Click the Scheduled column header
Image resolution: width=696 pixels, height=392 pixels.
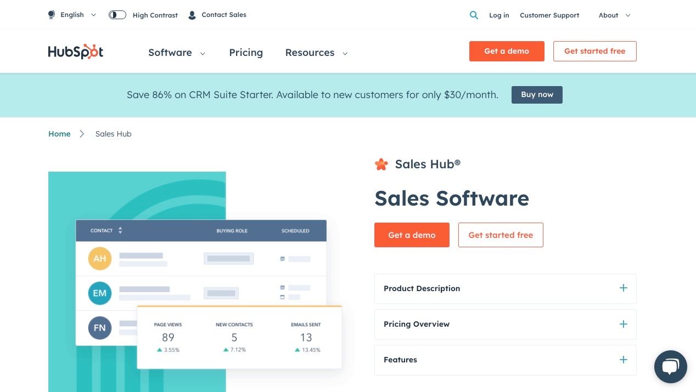(x=295, y=231)
